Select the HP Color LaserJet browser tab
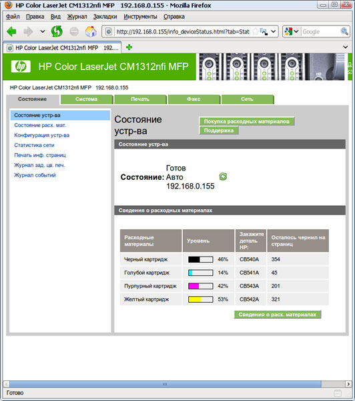The width and height of the screenshot is (355, 401). pos(63,48)
